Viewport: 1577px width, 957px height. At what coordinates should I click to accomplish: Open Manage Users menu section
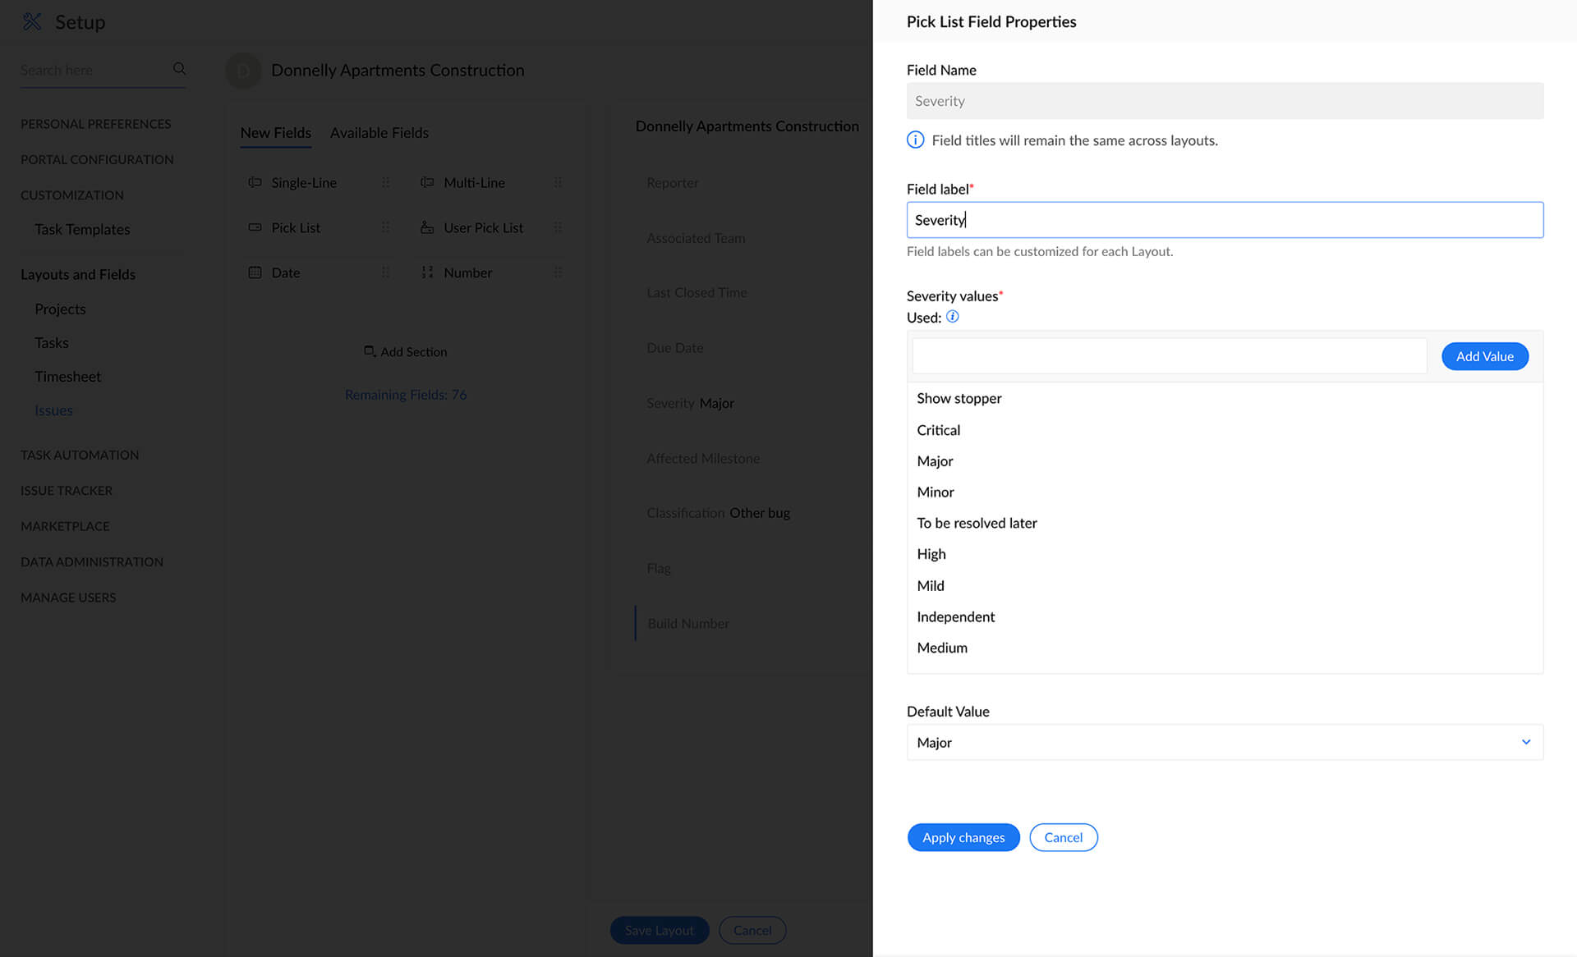click(x=68, y=598)
